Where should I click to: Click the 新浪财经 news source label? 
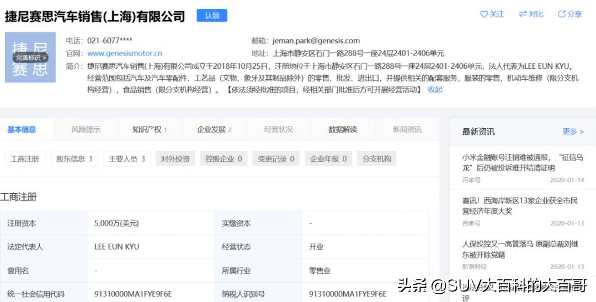click(475, 267)
